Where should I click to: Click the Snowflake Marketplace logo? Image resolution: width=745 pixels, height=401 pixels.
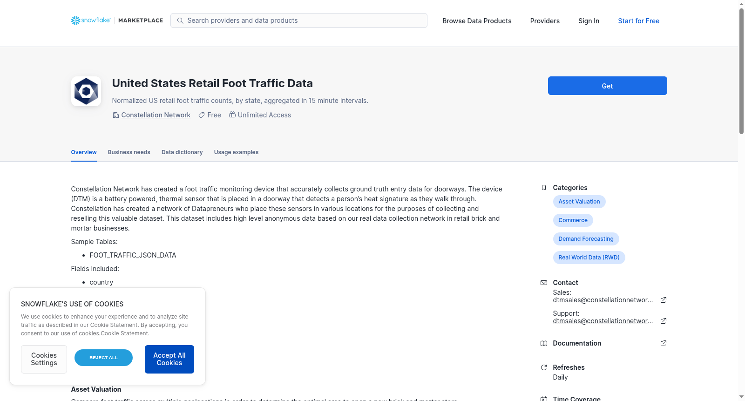click(x=117, y=20)
